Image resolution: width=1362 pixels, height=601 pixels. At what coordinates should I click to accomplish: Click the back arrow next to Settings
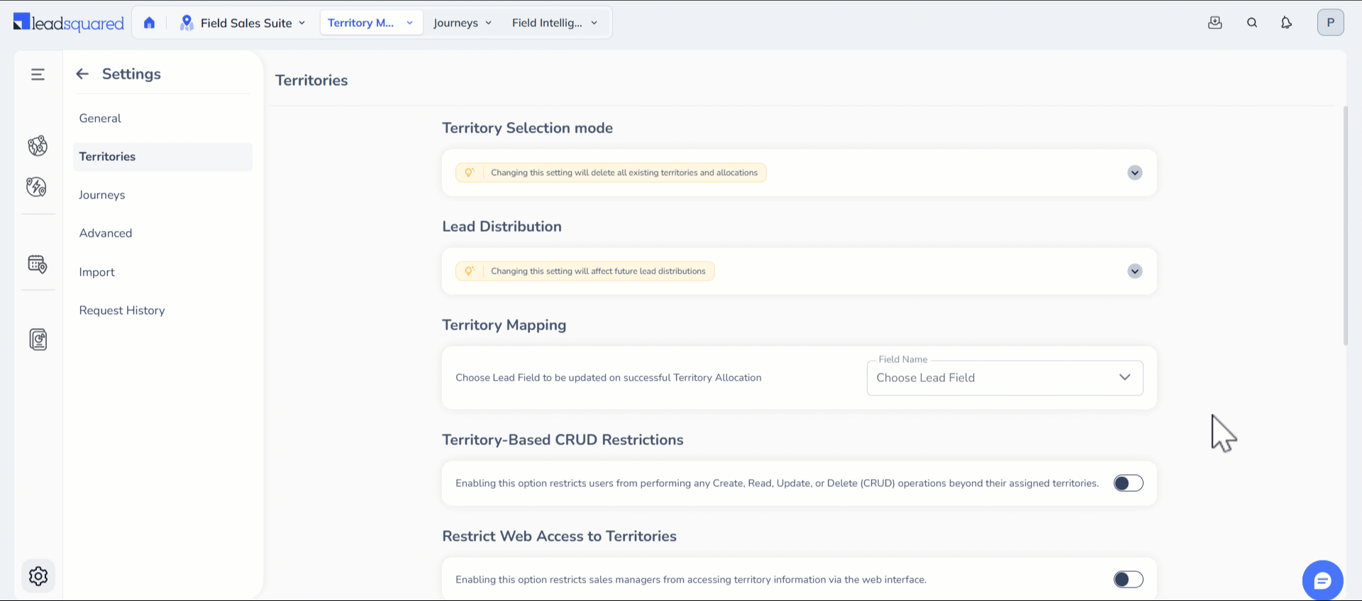click(82, 74)
